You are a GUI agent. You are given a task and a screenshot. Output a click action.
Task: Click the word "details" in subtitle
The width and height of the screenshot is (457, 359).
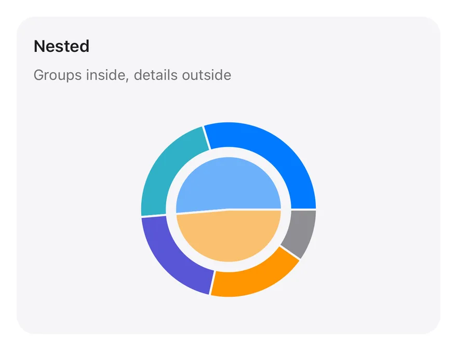point(156,75)
